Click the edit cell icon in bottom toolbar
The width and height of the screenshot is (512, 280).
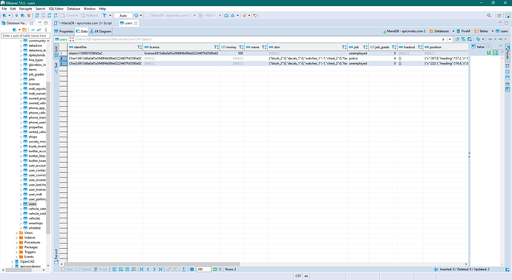pyautogui.click(x=114, y=269)
